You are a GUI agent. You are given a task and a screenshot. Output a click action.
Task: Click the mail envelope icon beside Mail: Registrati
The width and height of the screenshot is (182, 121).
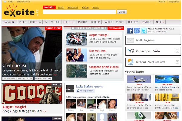pyautogui.click(x=131, y=40)
